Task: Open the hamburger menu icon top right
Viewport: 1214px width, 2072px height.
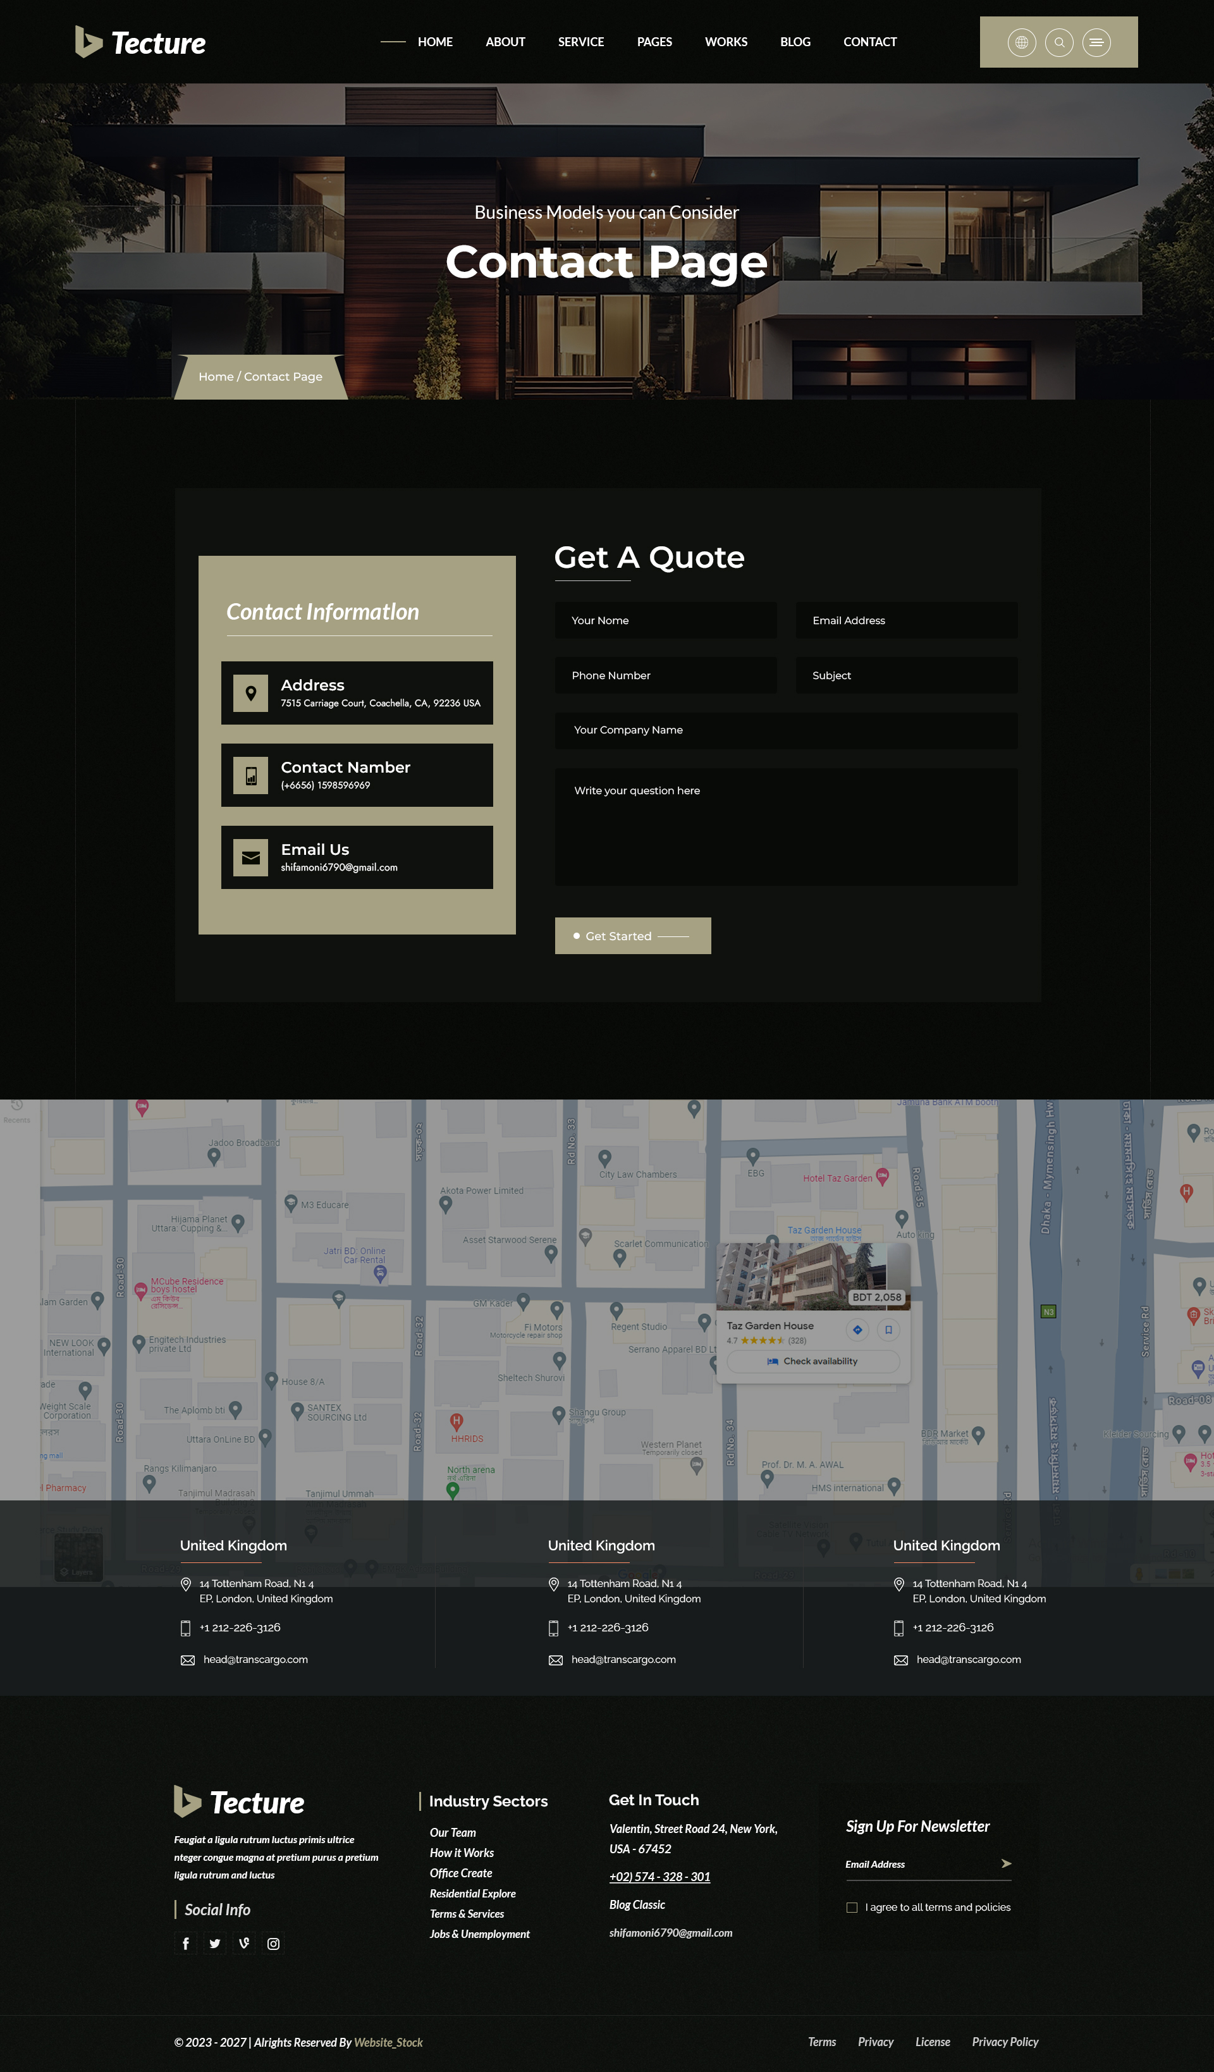Action: 1097,42
